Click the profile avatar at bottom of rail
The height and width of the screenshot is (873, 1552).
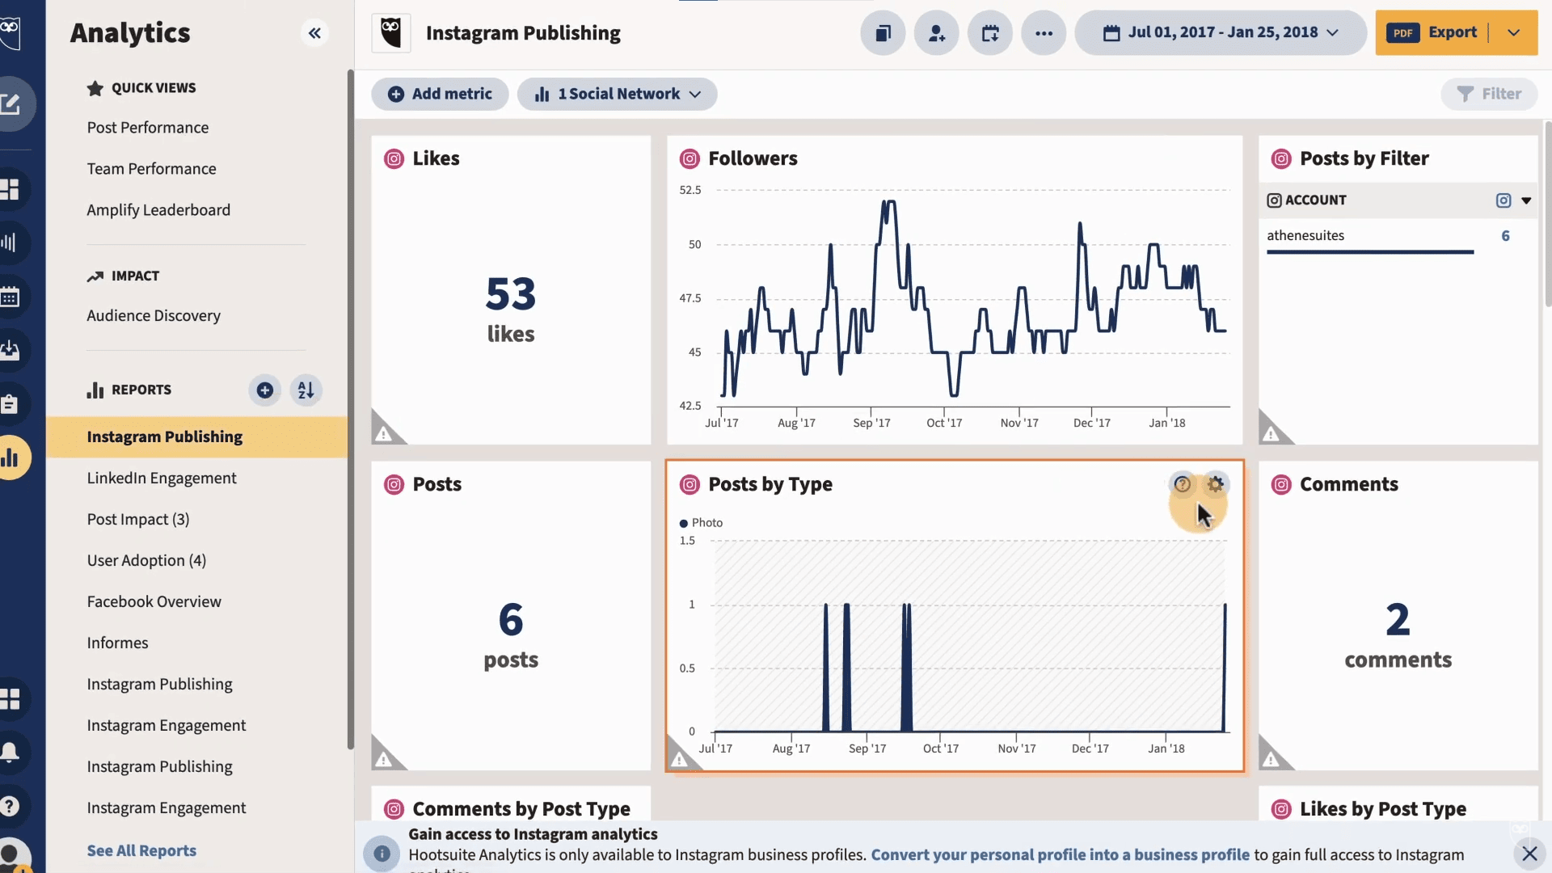click(x=11, y=855)
